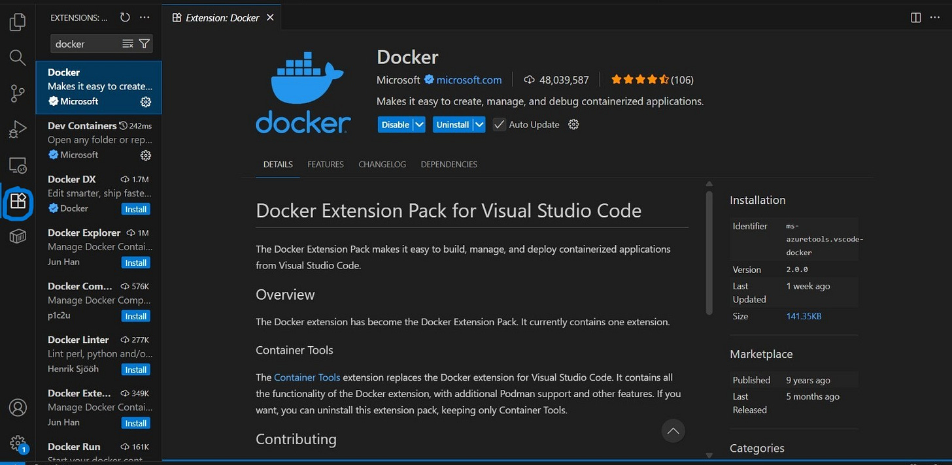Screen dimensions: 952x465
Task: Select the Docker extension in results list
Action: pyautogui.click(x=99, y=88)
